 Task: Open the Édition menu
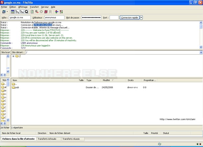tap(13, 7)
